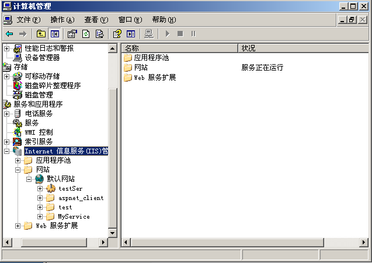Expand the Web 服务扩展 tree node

tap(18, 226)
